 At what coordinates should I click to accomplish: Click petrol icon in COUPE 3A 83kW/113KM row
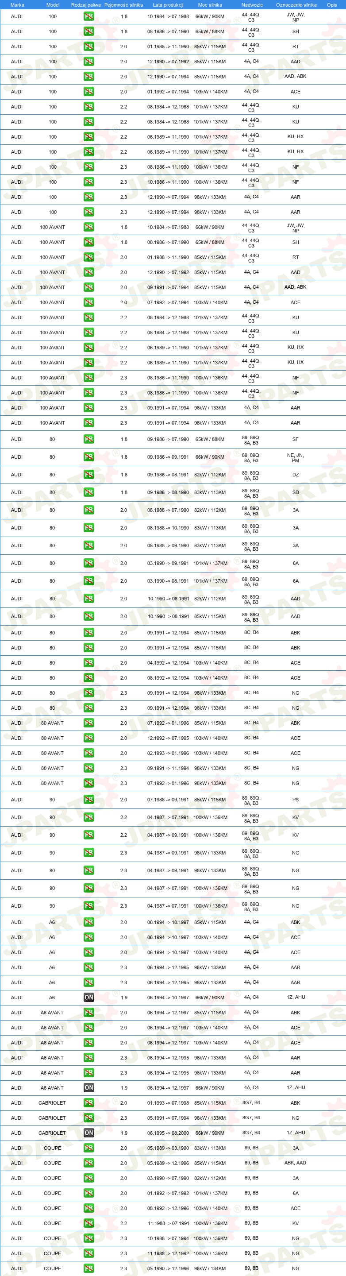pos(88,1148)
